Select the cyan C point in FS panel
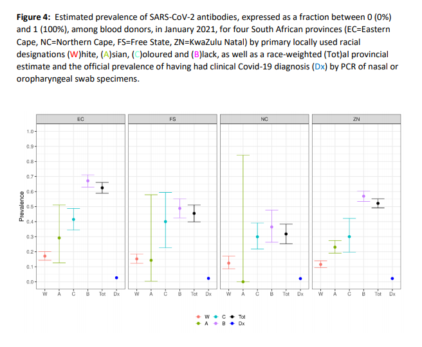This screenshot has width=422, height=347. pos(165,222)
